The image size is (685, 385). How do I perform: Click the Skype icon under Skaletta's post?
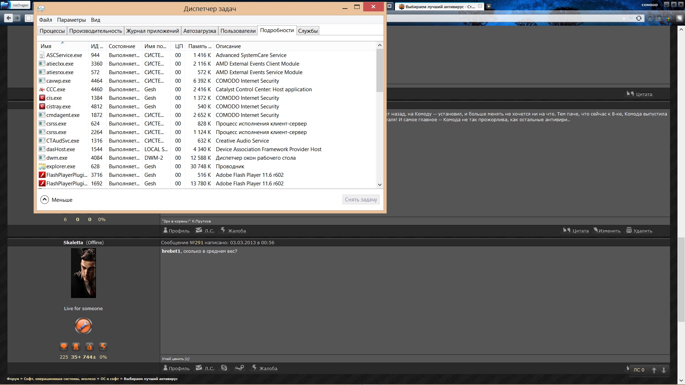pos(224,368)
